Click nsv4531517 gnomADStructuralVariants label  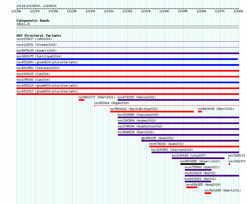click(x=47, y=91)
